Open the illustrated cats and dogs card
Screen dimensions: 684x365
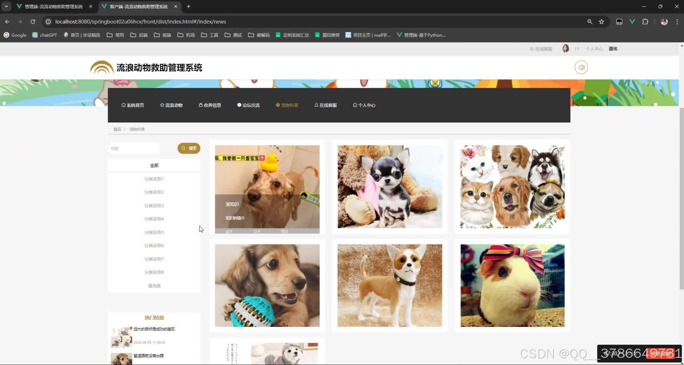(512, 186)
